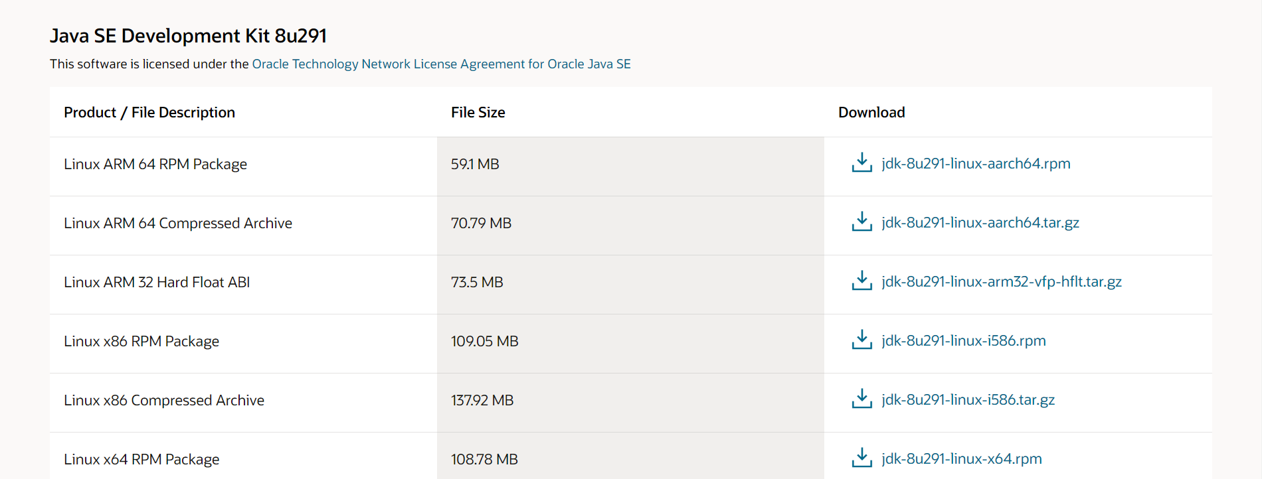Download jdk-8u291-linux-aarch64.rpm file link
1262x479 pixels.
(x=976, y=164)
